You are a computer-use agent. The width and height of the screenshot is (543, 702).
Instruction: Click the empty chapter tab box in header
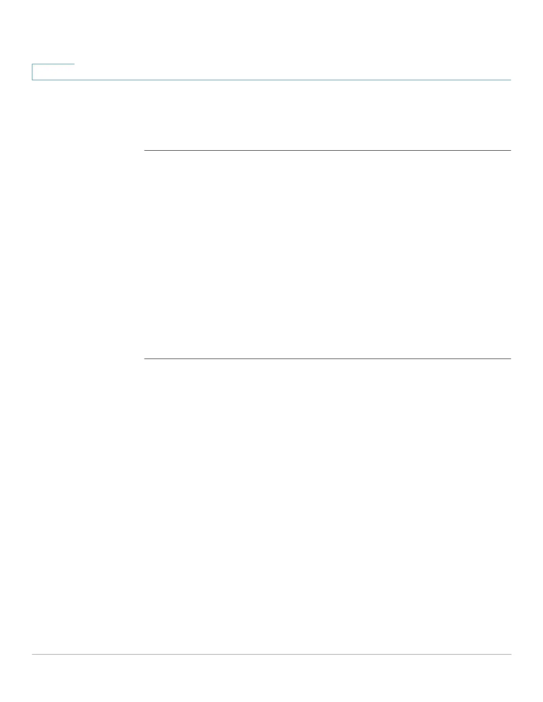tap(53, 72)
